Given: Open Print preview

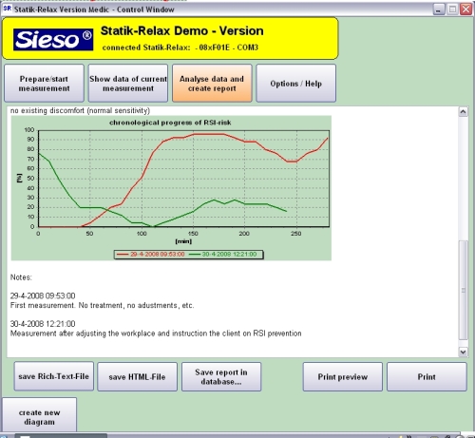Looking at the screenshot, I should click(x=343, y=376).
